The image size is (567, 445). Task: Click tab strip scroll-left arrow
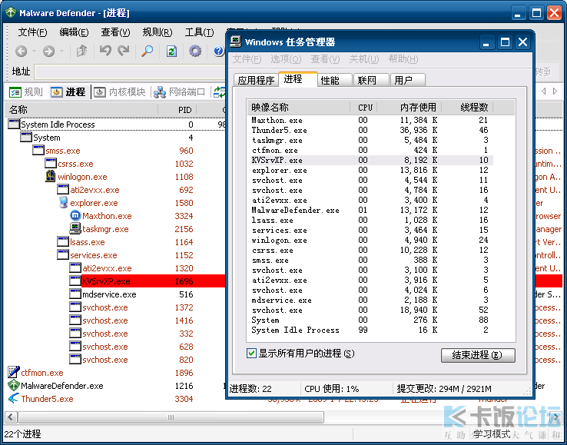[543, 91]
